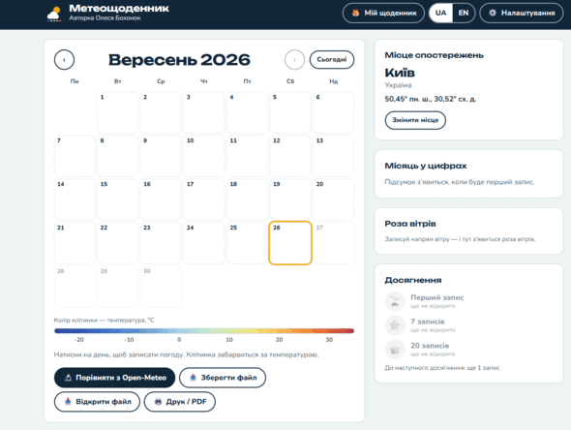Click the First entry achievement badge icon
Viewport: 571px width, 430px height.
click(x=395, y=301)
